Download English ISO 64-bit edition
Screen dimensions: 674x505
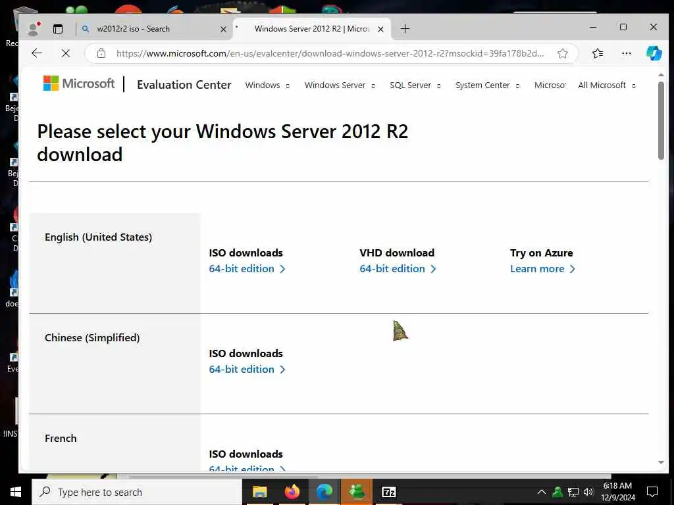[x=247, y=269]
